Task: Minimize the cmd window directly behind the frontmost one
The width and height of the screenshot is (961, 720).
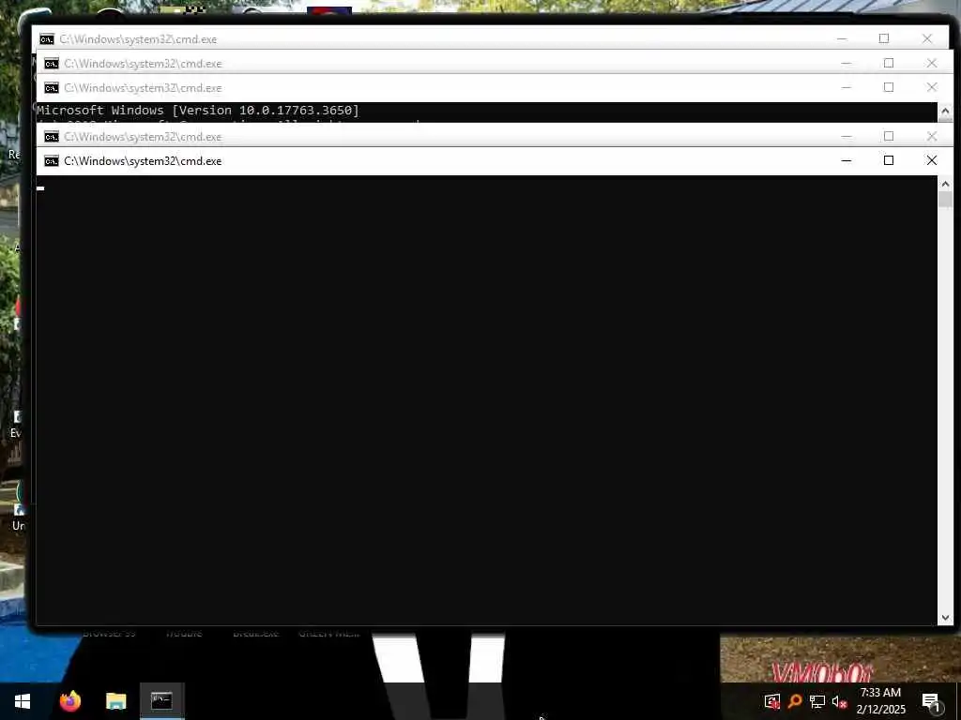Action: (847, 136)
